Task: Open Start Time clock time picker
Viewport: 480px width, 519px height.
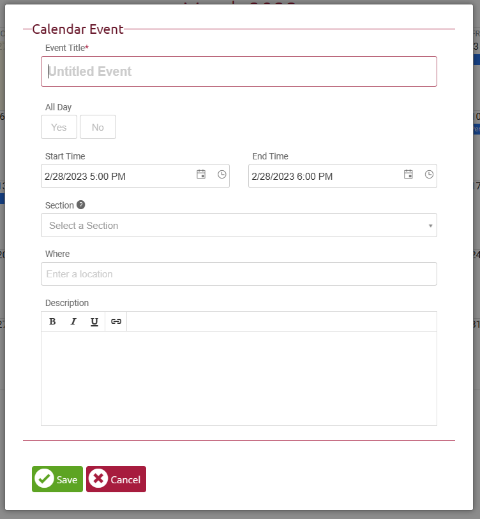Action: point(222,174)
